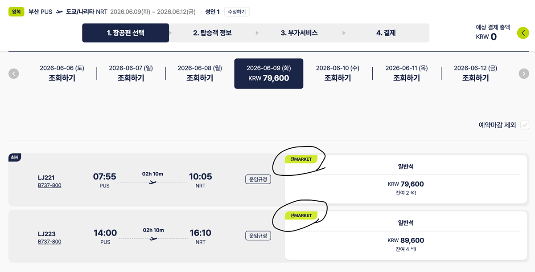Click the 최저 lowest-fare tag
Viewport: 535px width, 272px height.
click(15, 157)
